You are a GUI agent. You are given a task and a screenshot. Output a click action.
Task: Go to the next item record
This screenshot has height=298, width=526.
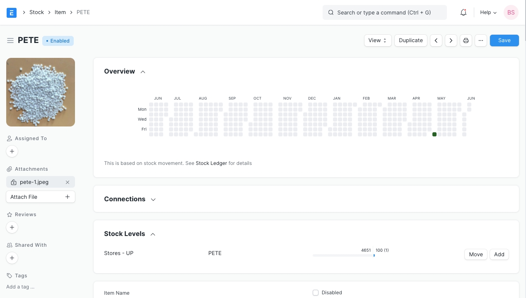[x=451, y=41]
